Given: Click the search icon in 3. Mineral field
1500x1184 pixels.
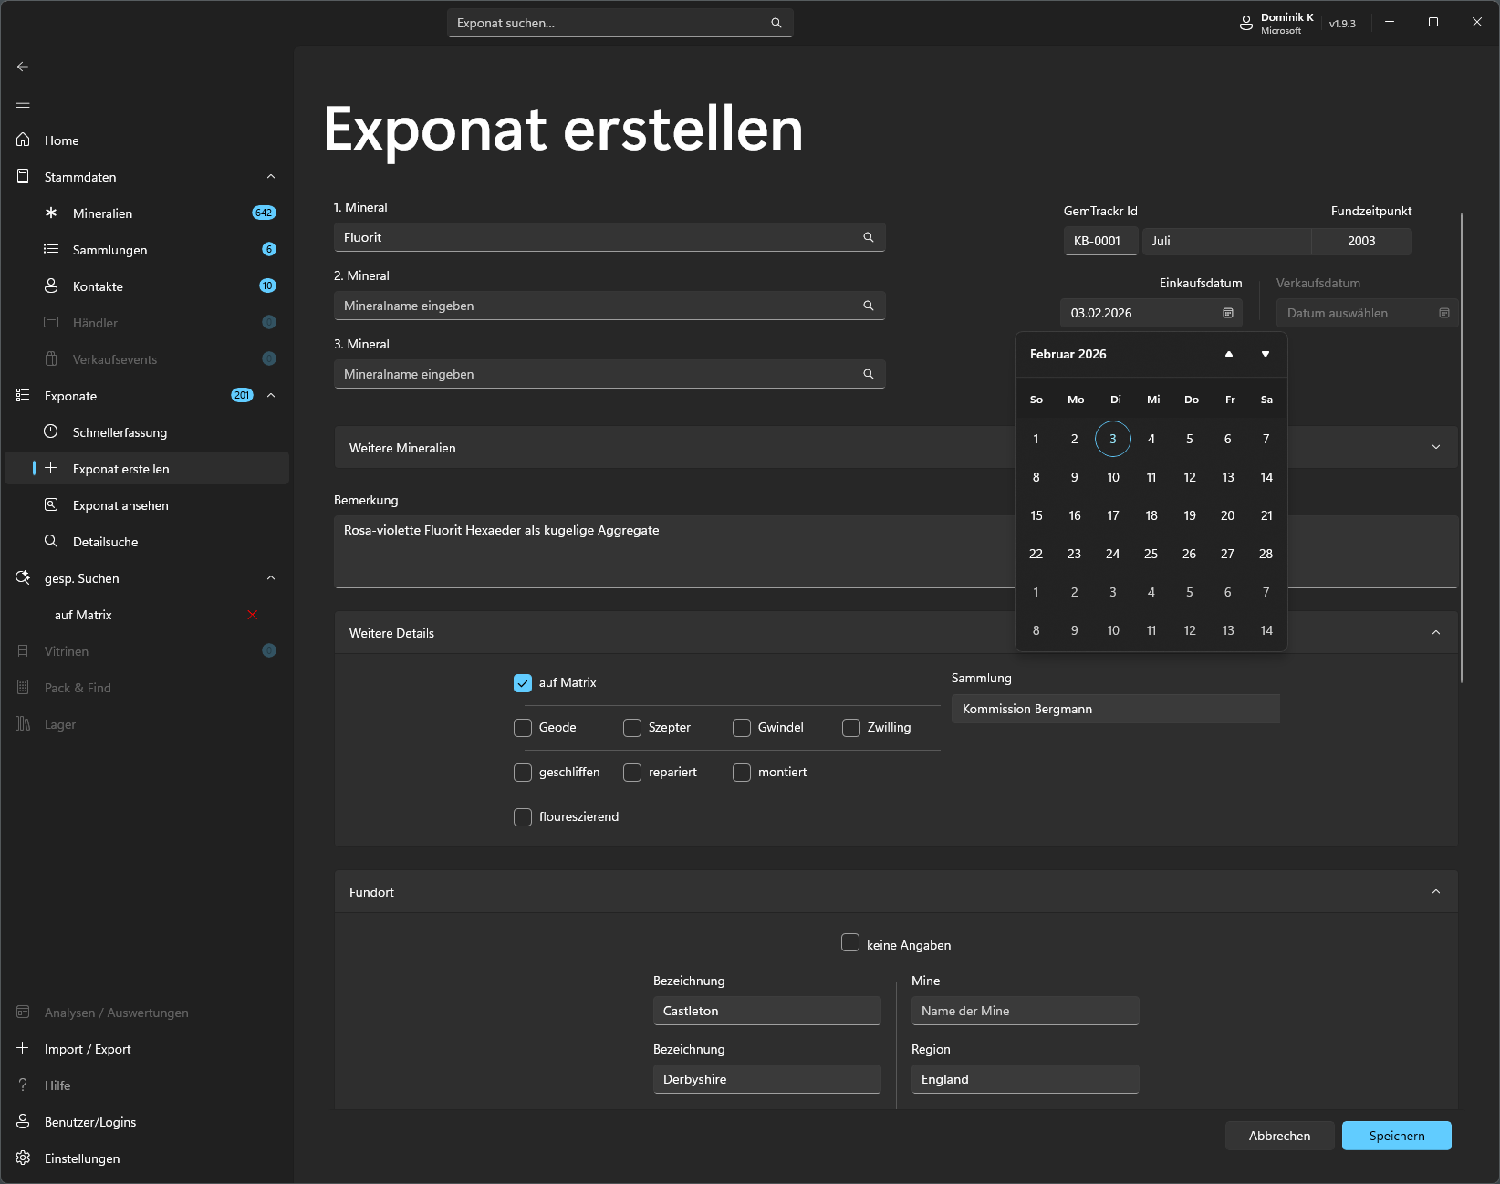Looking at the screenshot, I should [869, 374].
